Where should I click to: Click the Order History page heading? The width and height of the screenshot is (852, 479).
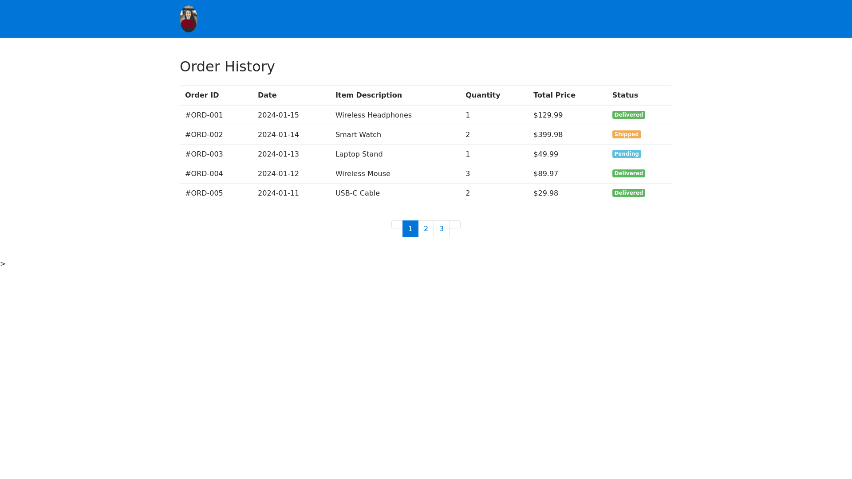point(227,67)
